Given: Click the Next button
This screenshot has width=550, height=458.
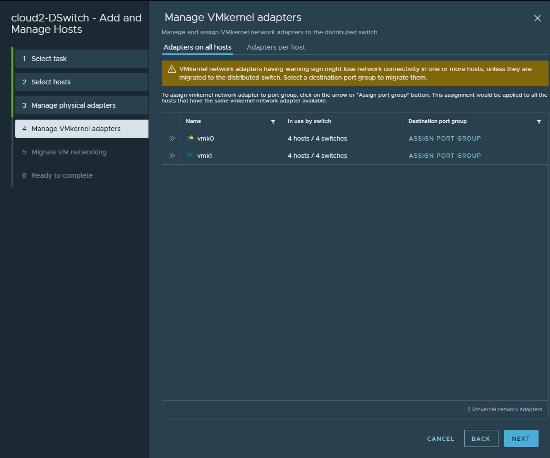Looking at the screenshot, I should pyautogui.click(x=521, y=439).
